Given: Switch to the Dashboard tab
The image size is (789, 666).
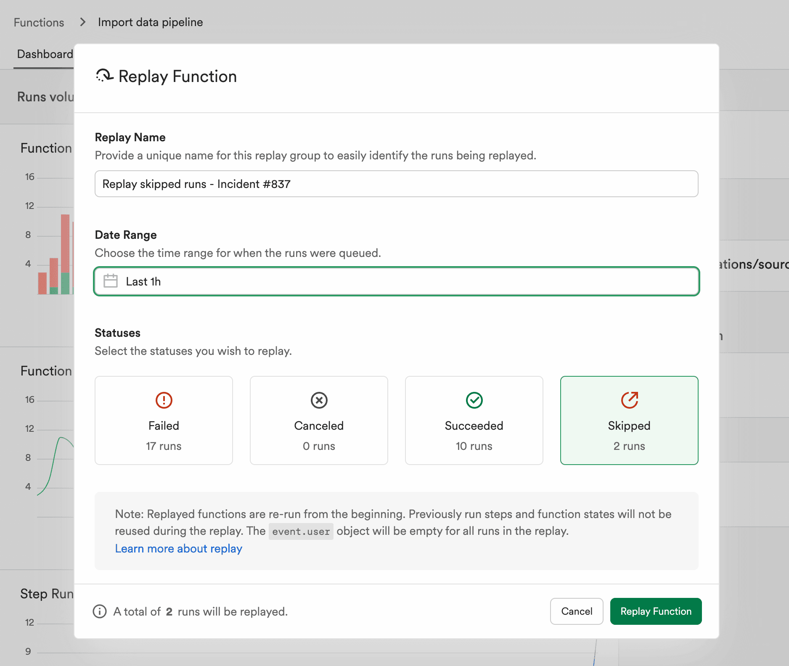Looking at the screenshot, I should pos(44,54).
